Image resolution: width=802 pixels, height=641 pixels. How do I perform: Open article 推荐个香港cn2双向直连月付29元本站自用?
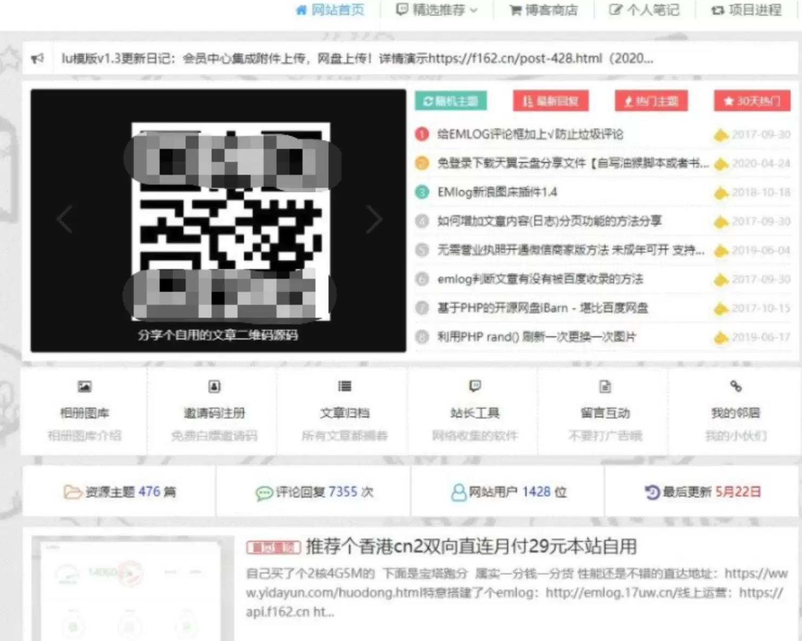coord(471,546)
